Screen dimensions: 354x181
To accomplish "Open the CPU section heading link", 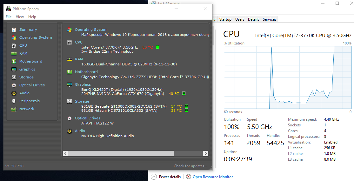I will 78,42.
